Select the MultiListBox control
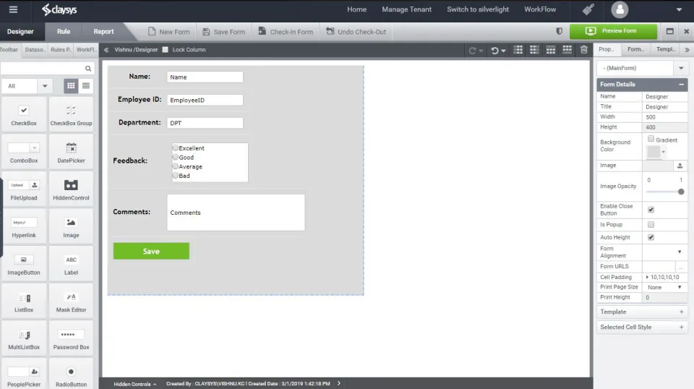This screenshot has height=389, width=694. click(24, 339)
